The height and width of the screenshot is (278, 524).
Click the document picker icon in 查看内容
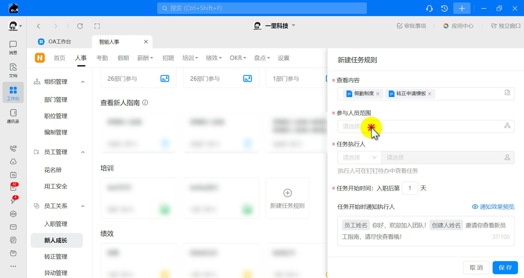[x=507, y=93]
